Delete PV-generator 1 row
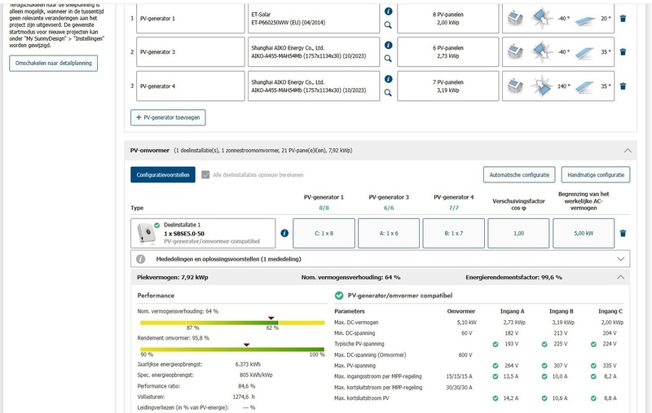Image resolution: width=652 pixels, height=413 pixels. [x=623, y=18]
